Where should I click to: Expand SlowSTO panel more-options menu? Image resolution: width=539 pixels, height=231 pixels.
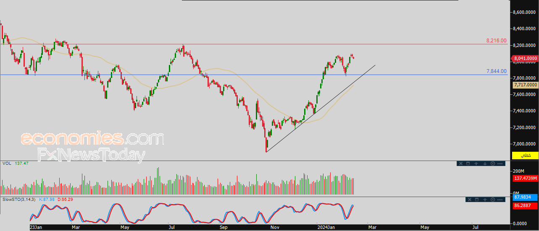pyautogui.click(x=500, y=200)
